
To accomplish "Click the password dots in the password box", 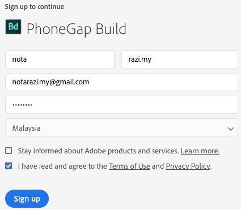I will pyautogui.click(x=22, y=105).
